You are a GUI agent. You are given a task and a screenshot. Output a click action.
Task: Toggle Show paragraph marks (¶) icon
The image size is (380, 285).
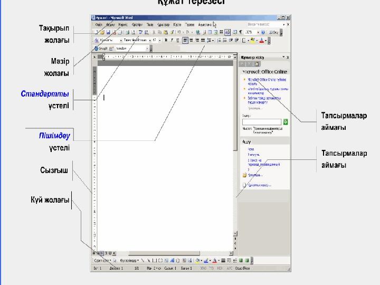coord(241,32)
